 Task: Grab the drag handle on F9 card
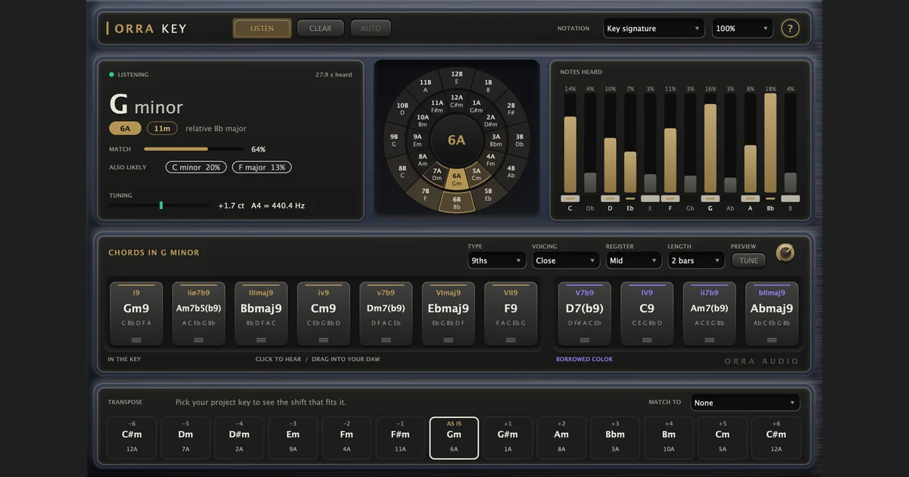[x=511, y=340]
